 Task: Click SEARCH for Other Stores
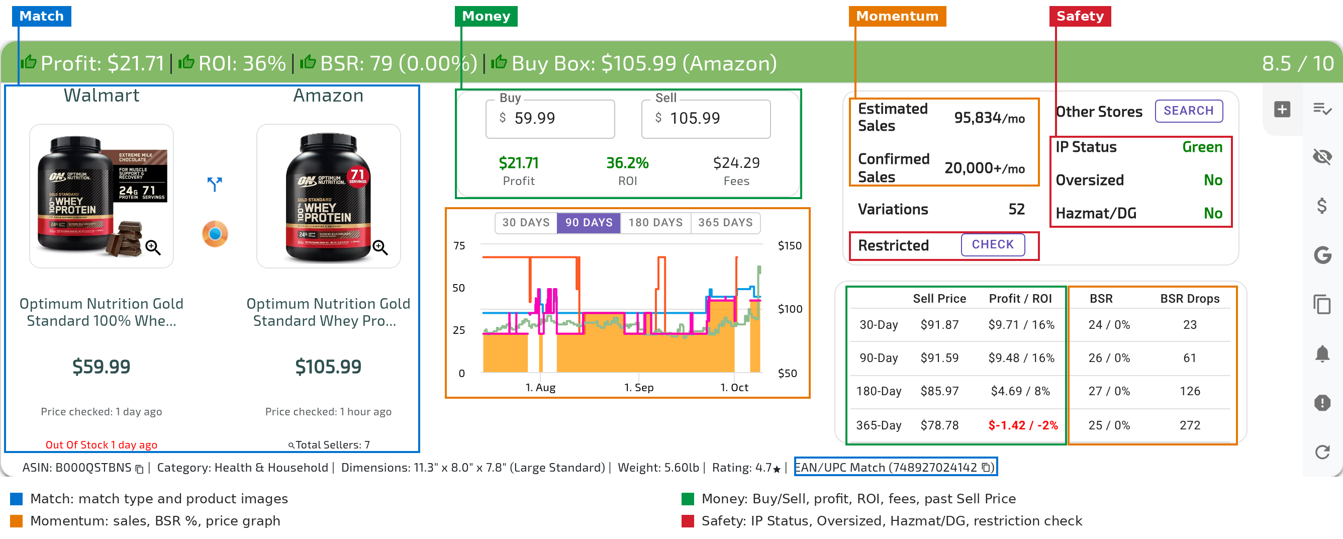point(1189,111)
